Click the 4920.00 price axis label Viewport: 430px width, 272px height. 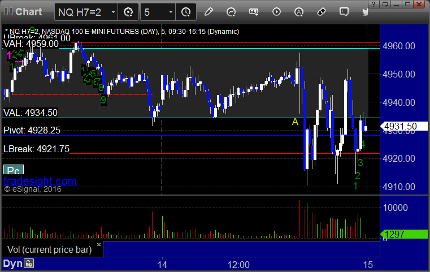tap(399, 159)
